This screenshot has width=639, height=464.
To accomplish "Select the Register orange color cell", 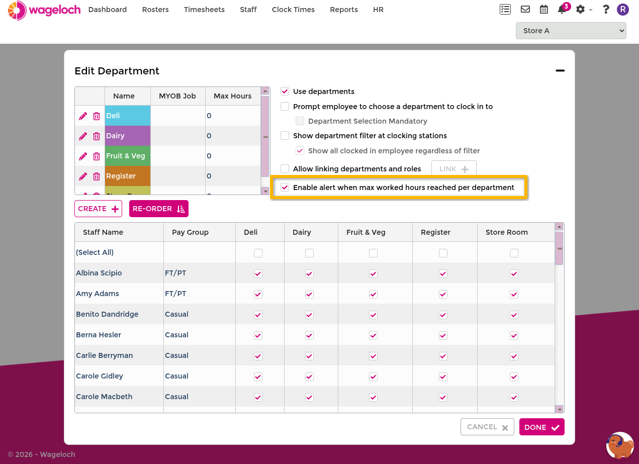I will click(128, 176).
